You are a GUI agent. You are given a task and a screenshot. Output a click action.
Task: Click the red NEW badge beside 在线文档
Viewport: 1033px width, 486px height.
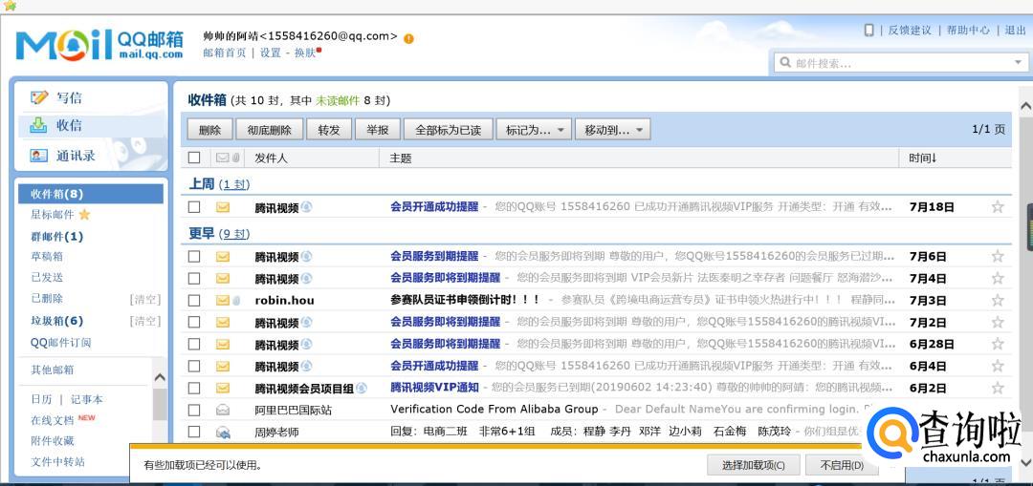[x=86, y=417]
